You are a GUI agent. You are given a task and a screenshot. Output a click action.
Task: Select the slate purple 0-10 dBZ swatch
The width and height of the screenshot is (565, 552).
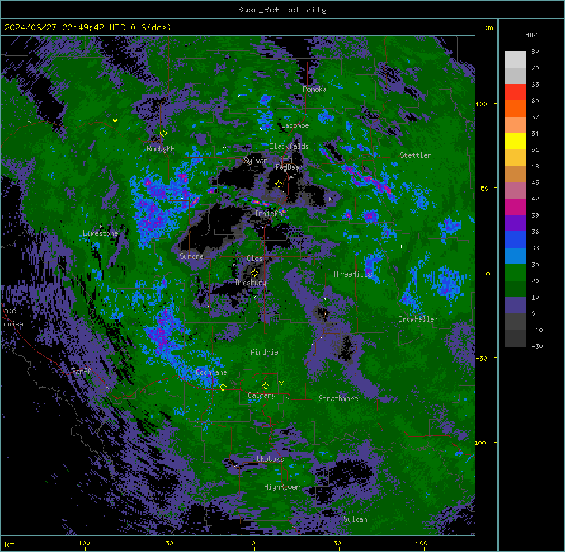point(515,306)
